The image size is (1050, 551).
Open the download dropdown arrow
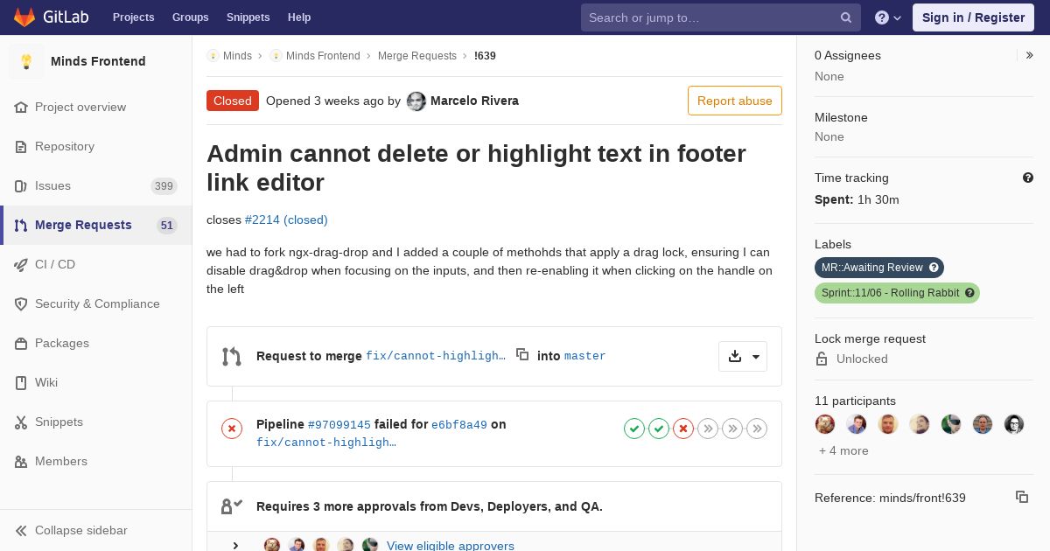click(x=743, y=356)
